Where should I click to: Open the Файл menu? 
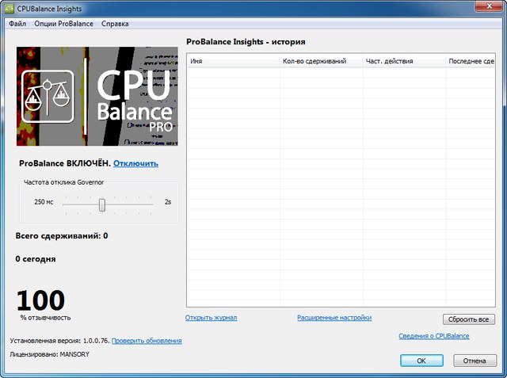17,24
